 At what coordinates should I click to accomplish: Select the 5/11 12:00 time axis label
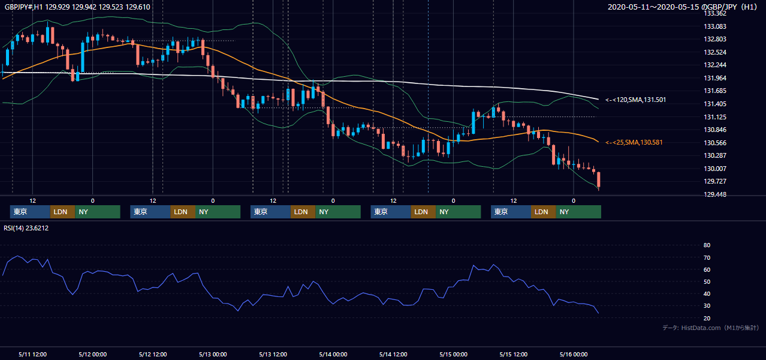[32, 354]
